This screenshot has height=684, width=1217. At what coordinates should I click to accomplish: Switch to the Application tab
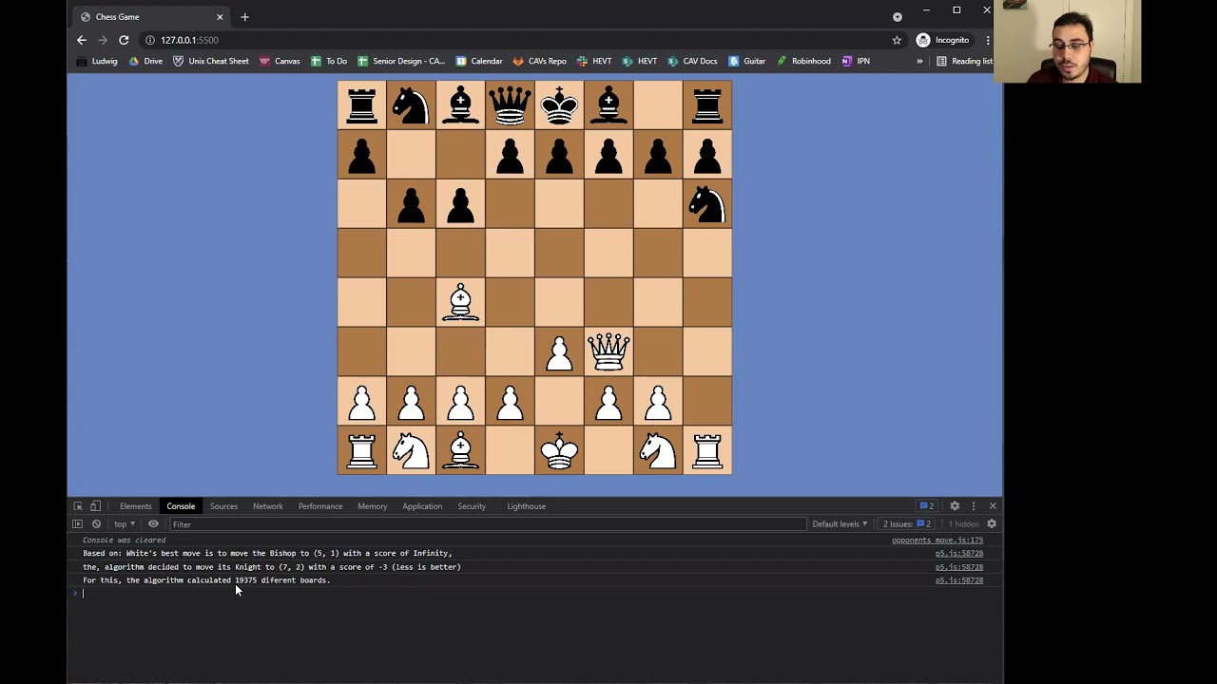tap(422, 506)
